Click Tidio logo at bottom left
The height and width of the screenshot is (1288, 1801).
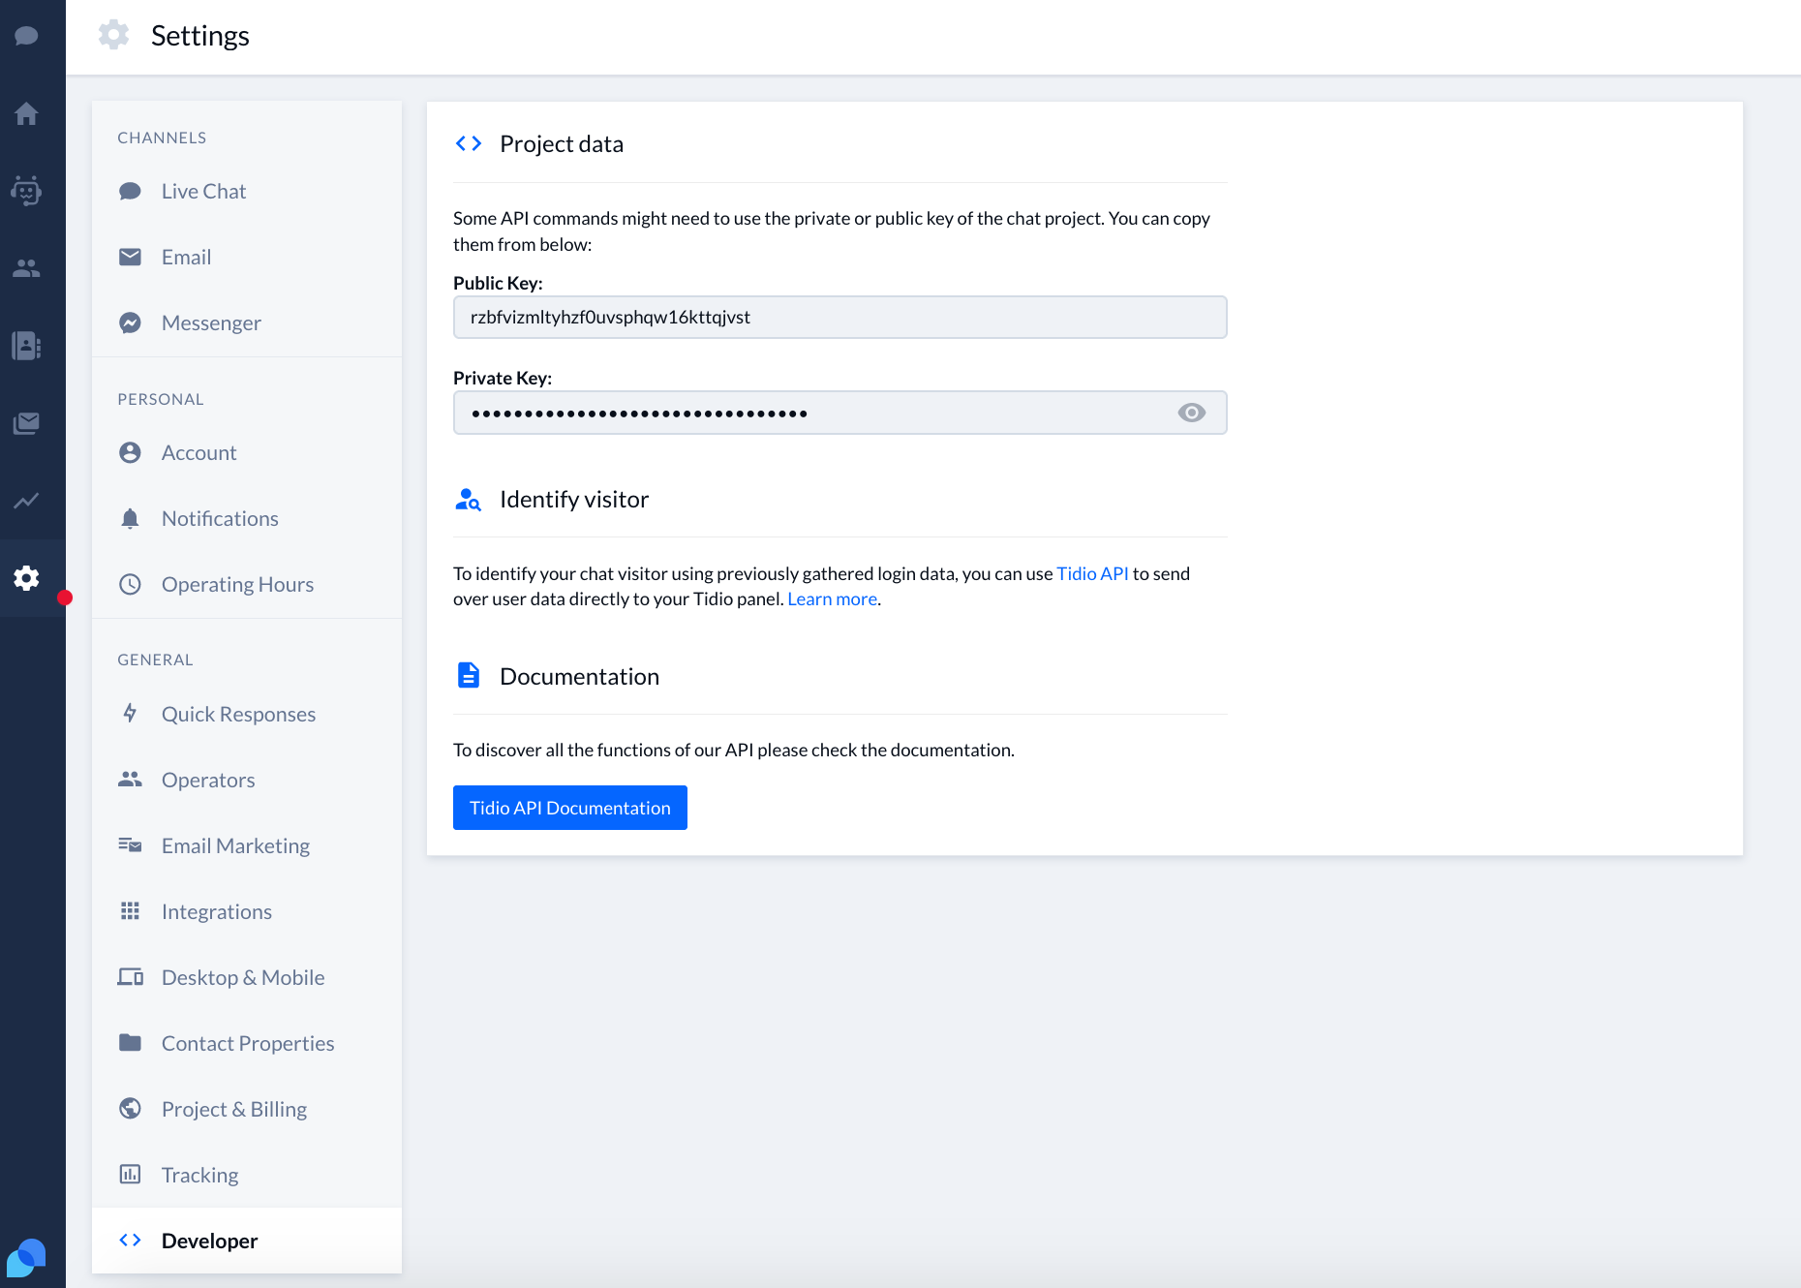click(26, 1258)
